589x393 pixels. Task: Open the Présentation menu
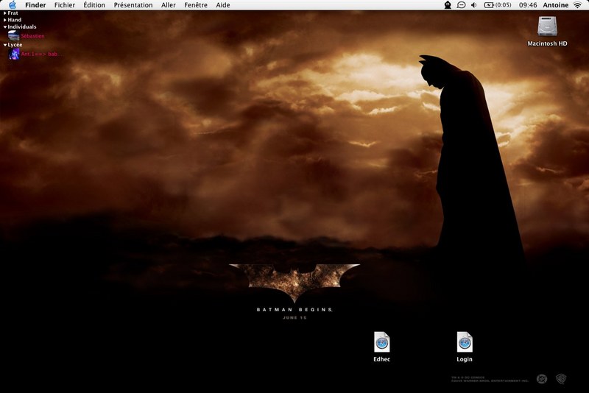pyautogui.click(x=133, y=5)
